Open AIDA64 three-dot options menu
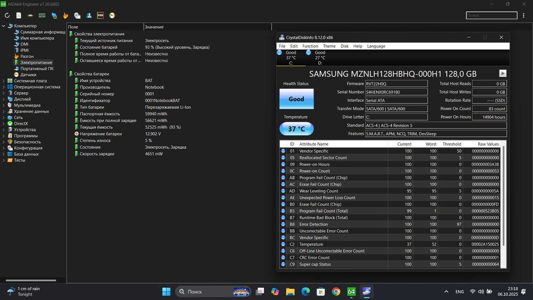This screenshot has height=300, width=533. (523, 15)
